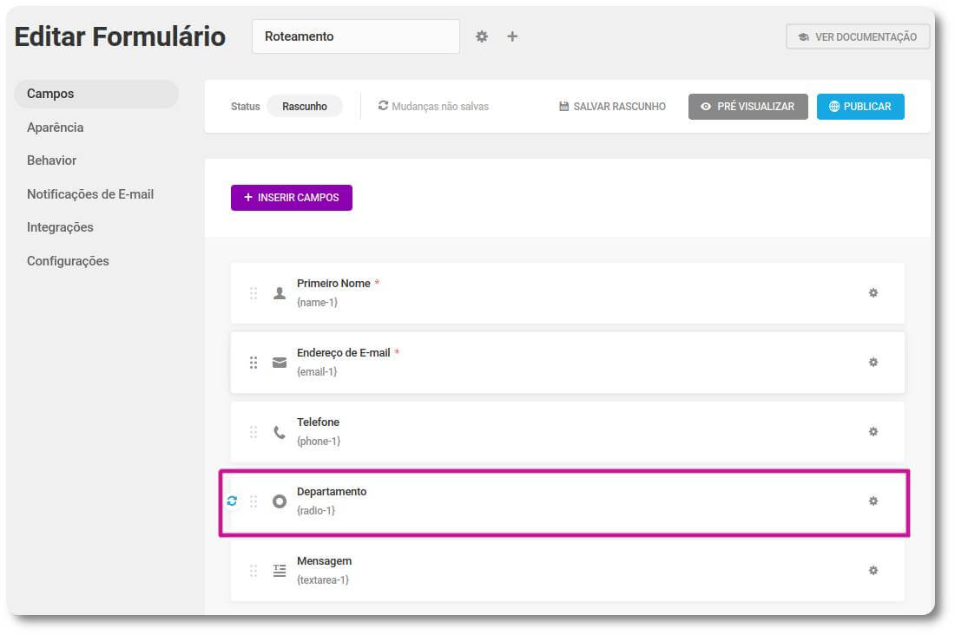The image size is (955, 635).
Task: Click the {radio-1} field tag
Action: coord(316,511)
